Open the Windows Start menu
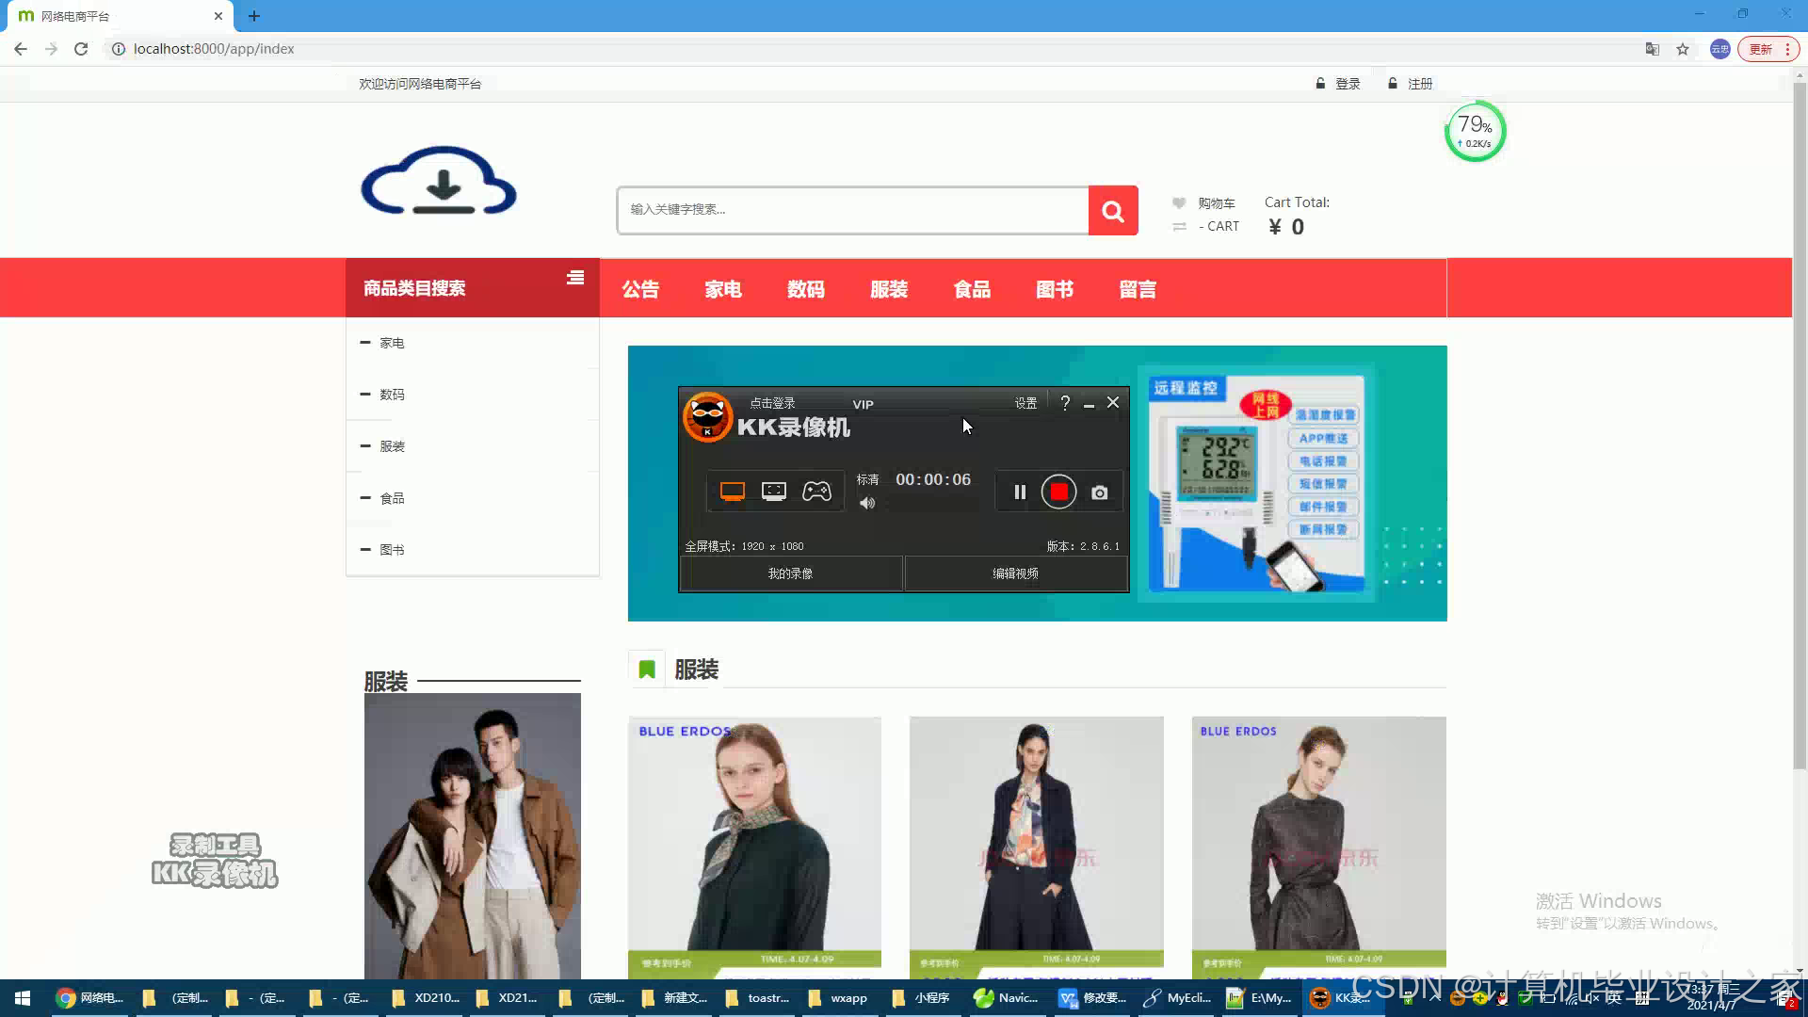The width and height of the screenshot is (1808, 1017). [x=23, y=998]
